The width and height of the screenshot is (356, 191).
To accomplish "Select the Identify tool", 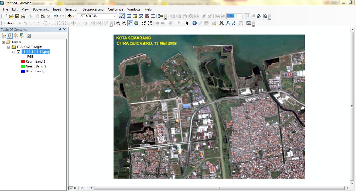I will coord(194,23).
